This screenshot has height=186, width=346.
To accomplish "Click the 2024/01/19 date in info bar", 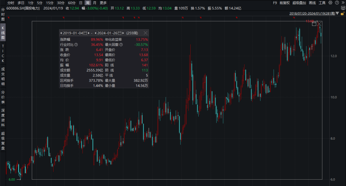I will coord(53,8).
